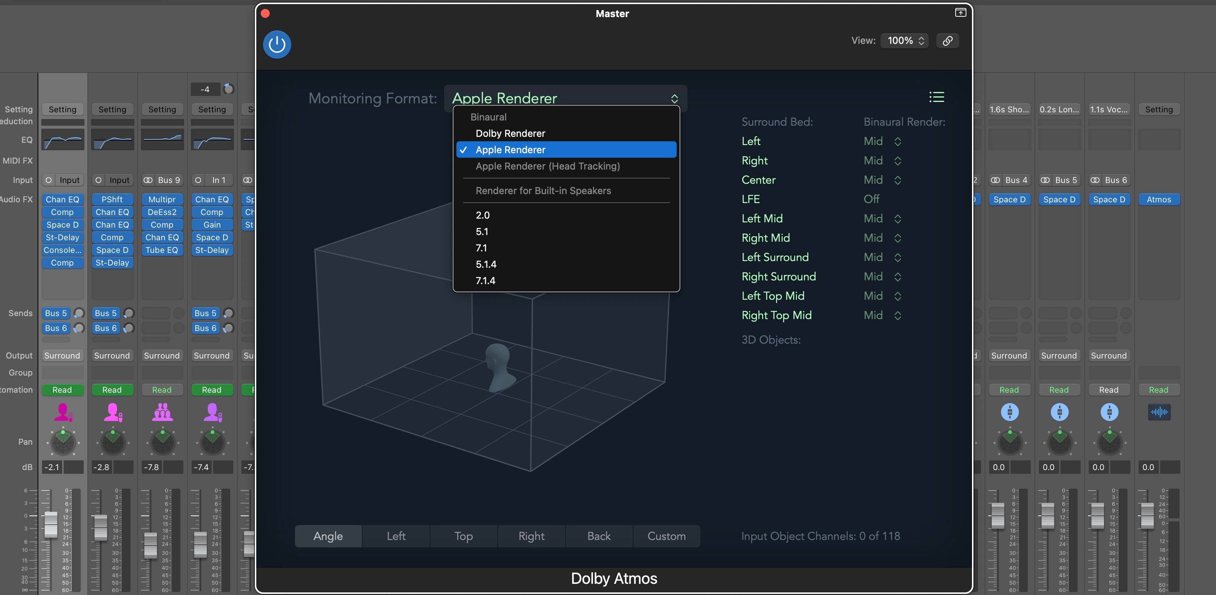Click the link icon in the plugin header
Viewport: 1216px width, 595px height.
click(948, 41)
